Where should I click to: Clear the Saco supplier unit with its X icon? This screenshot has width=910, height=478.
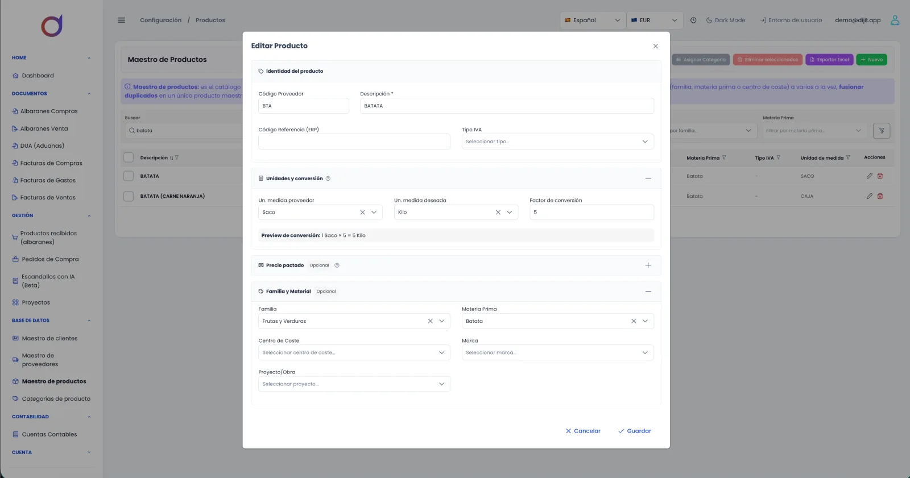(x=362, y=212)
